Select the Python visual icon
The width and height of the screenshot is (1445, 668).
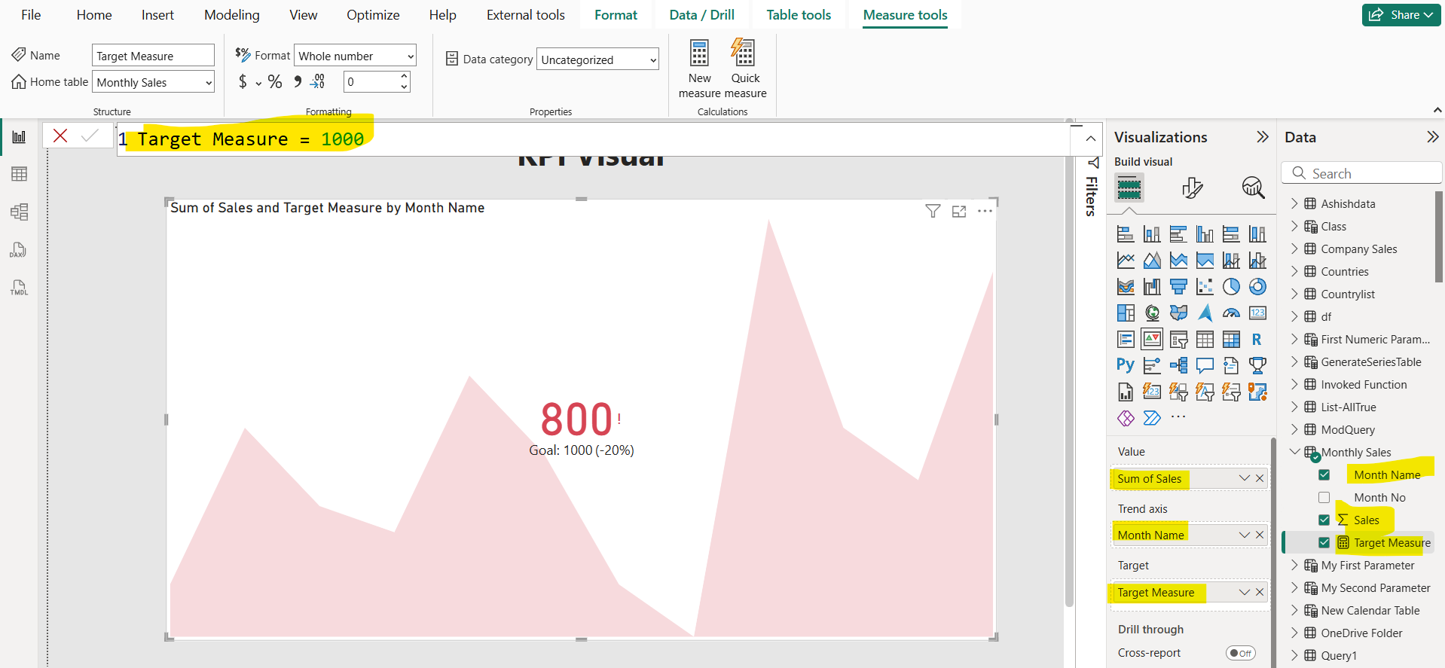(x=1125, y=365)
